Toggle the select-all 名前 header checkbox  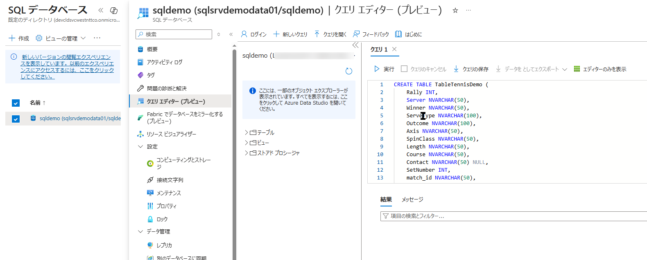(16, 103)
